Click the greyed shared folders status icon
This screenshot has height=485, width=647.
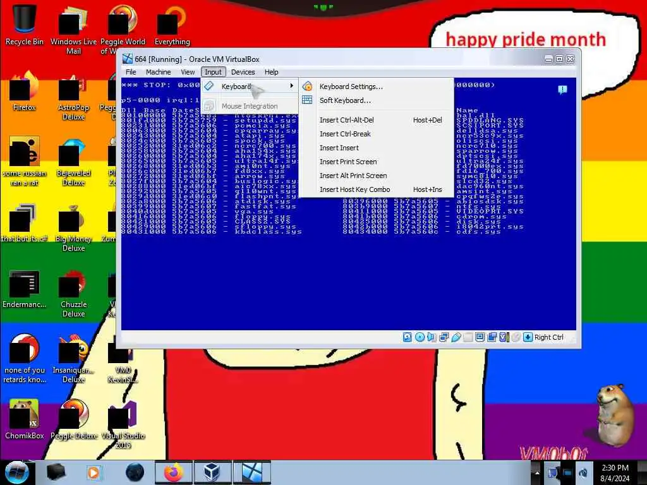[468, 337]
